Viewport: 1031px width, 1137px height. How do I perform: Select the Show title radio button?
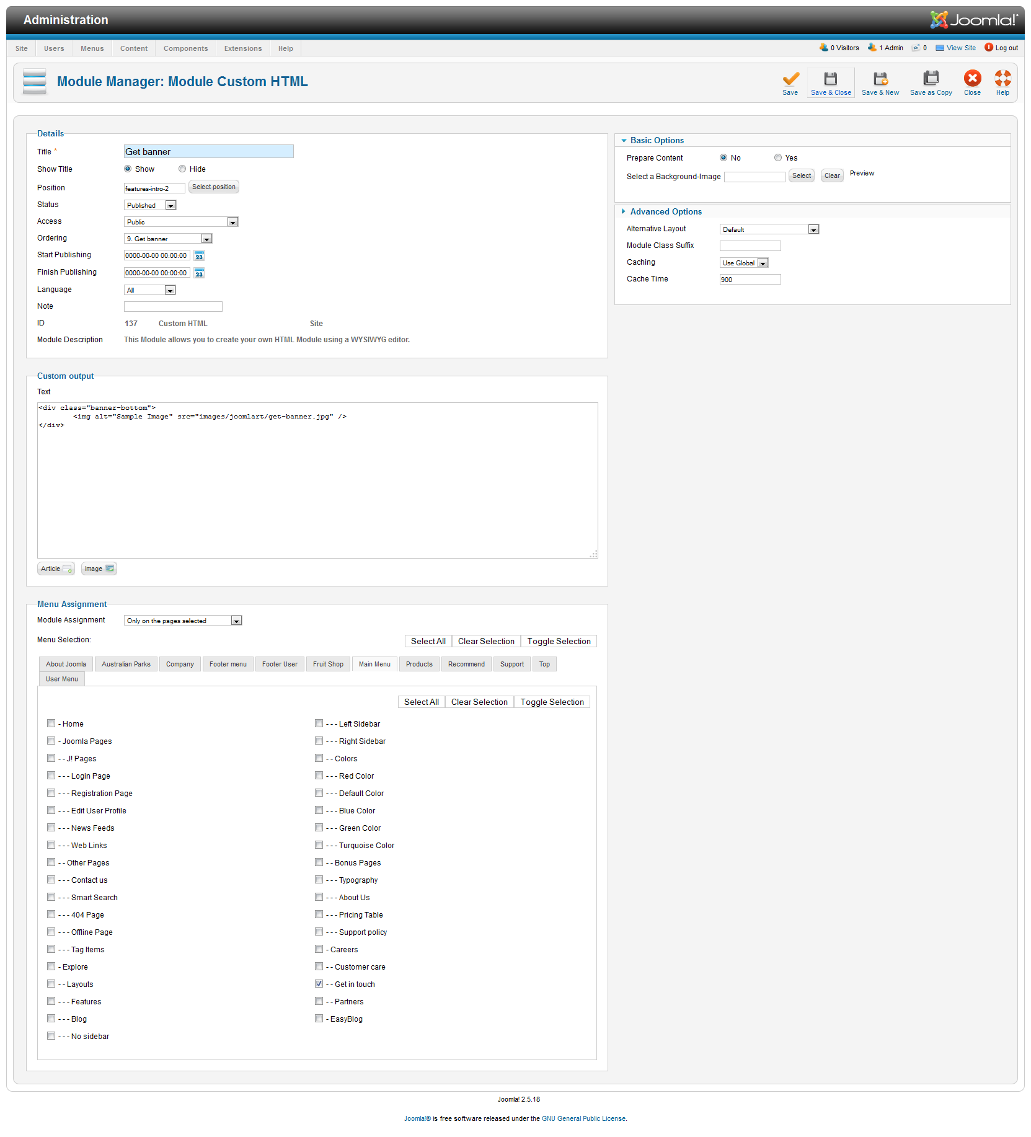[128, 169]
